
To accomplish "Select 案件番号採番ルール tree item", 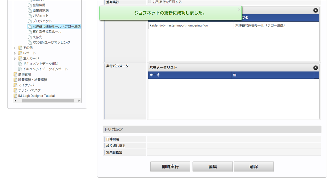I will click(47, 32).
